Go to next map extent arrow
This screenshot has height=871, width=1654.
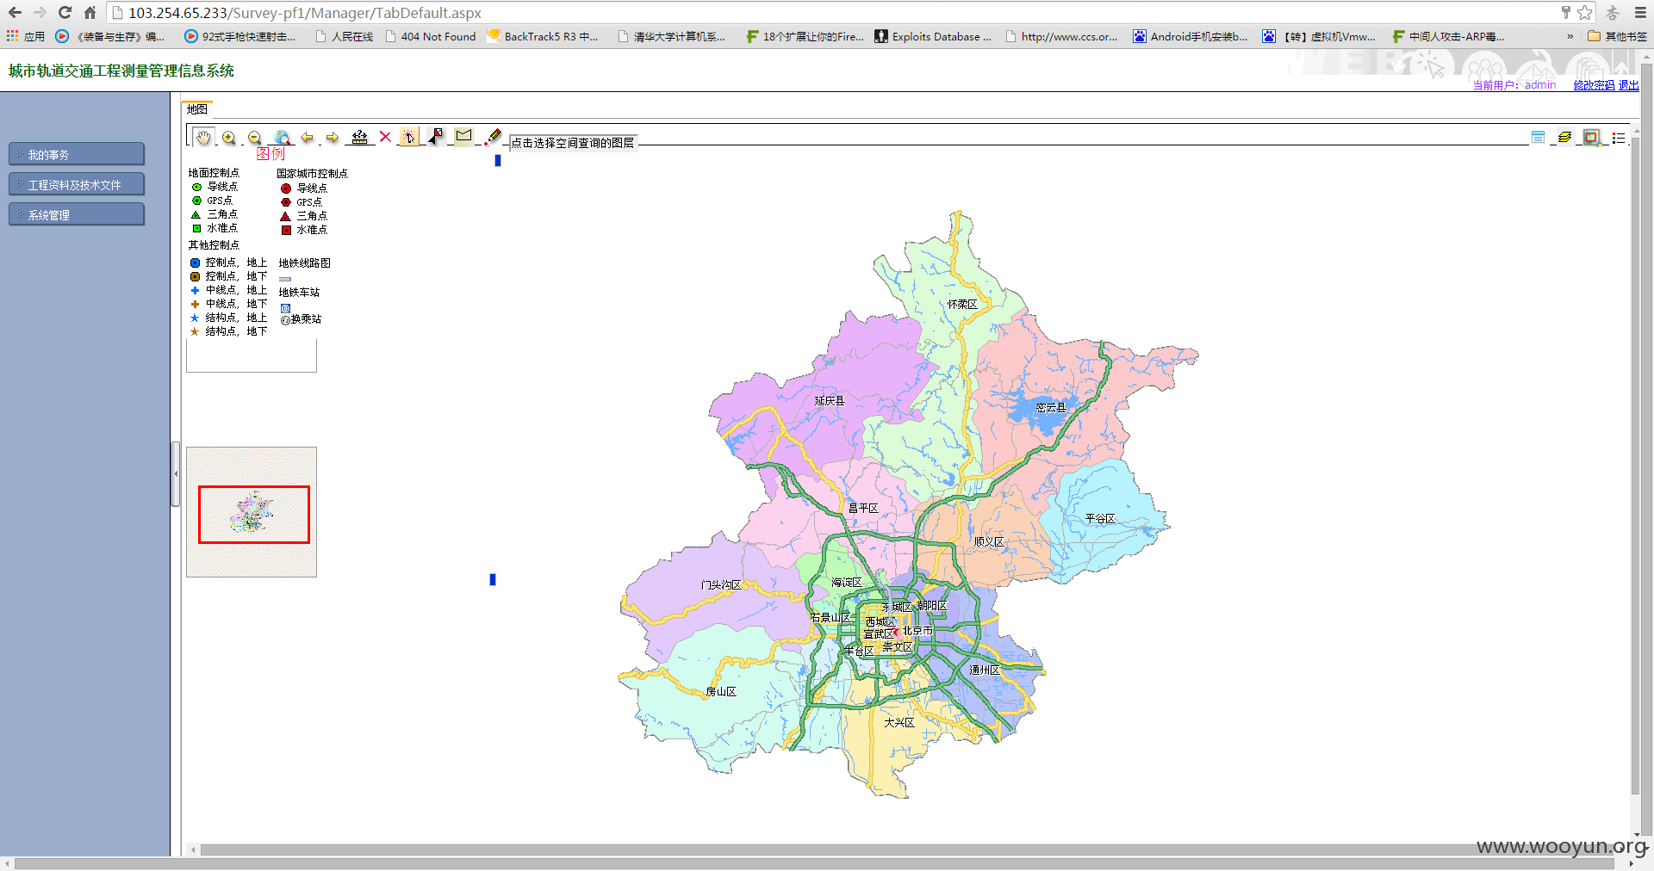pos(333,138)
